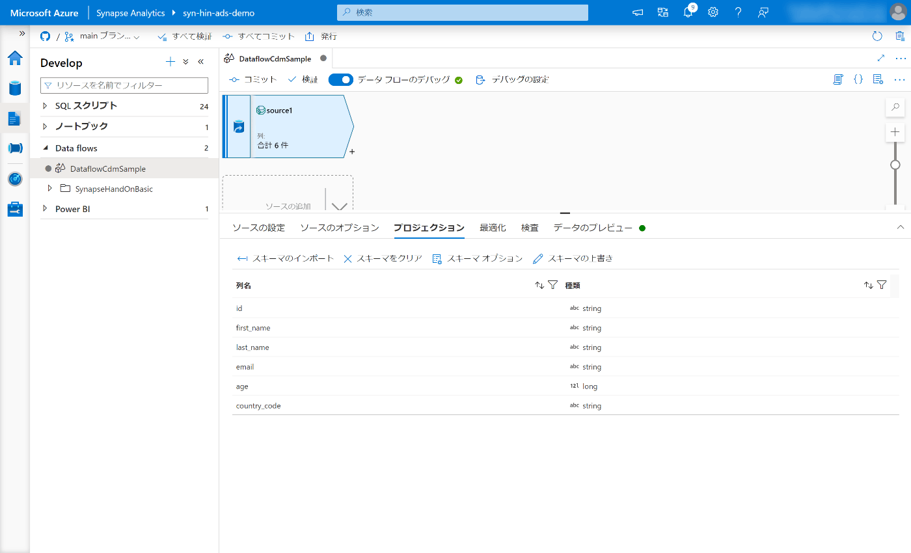Click the plus under source1 node
Screen dimensions: 911x553
pos(352,152)
